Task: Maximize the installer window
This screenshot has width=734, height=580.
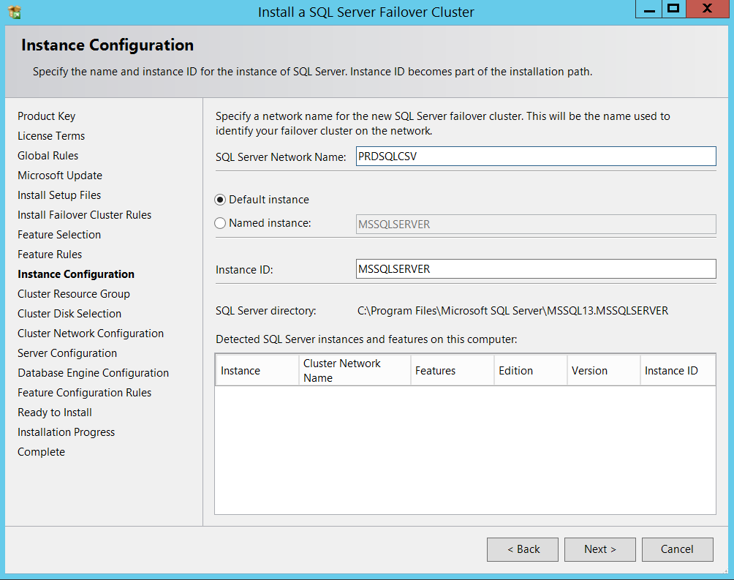Action: click(x=673, y=10)
